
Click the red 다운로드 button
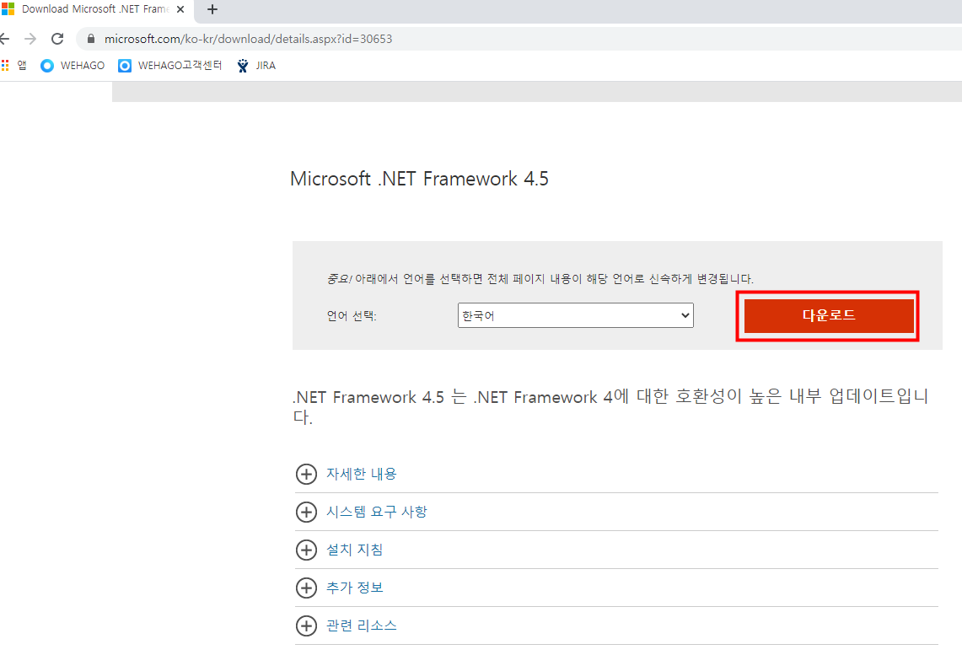(828, 316)
